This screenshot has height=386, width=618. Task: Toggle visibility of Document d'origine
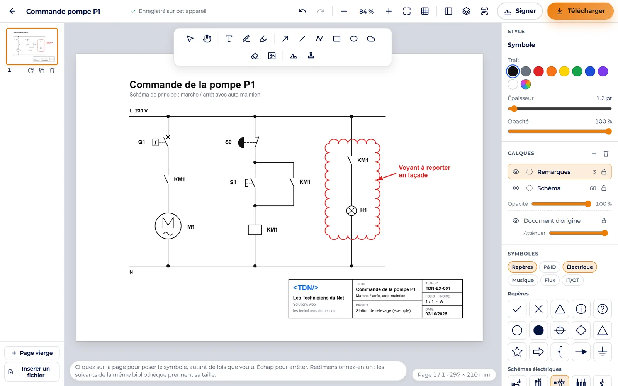[x=516, y=221]
